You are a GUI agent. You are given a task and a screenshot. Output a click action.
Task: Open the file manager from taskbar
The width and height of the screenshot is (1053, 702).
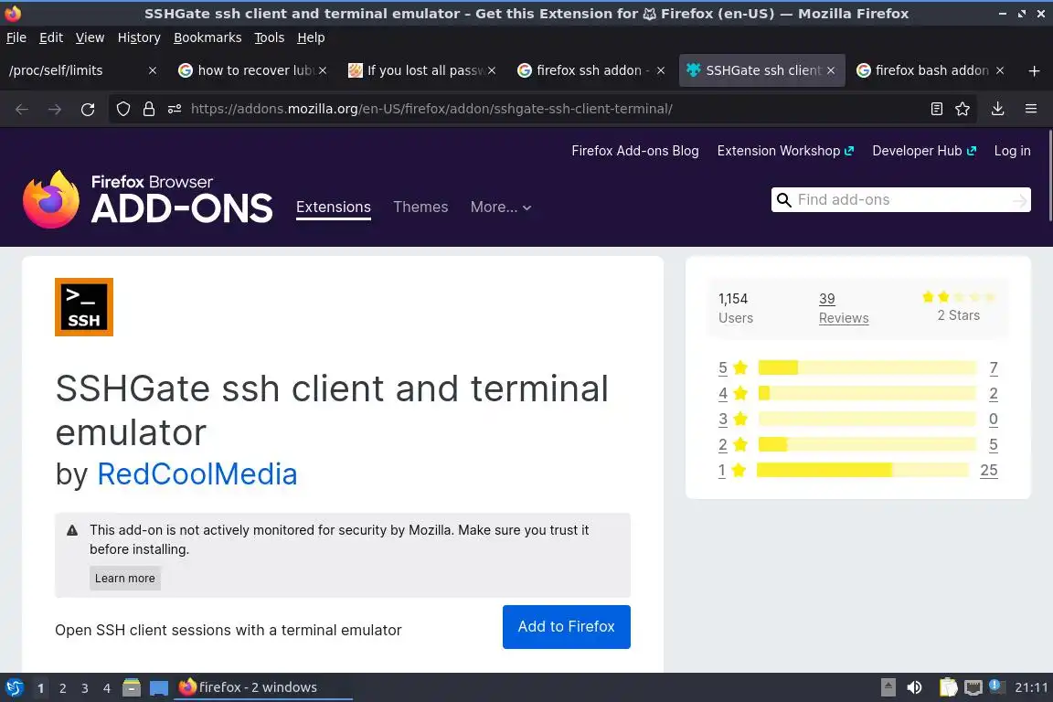click(132, 687)
